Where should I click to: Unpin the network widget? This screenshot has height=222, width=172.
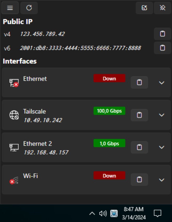click(162, 8)
